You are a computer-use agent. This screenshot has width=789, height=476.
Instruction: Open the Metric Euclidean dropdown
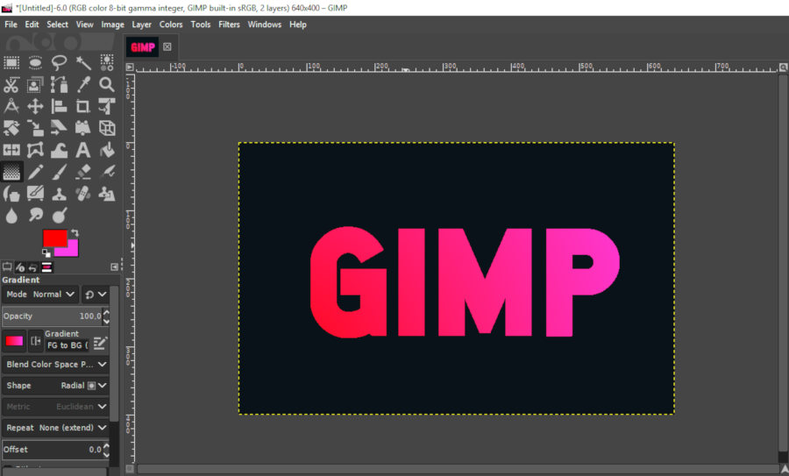55,407
